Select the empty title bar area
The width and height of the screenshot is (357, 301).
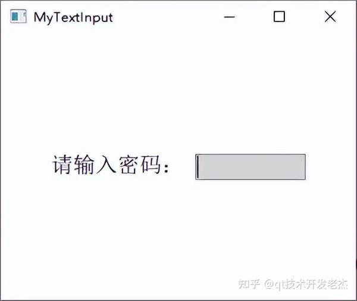(167, 17)
